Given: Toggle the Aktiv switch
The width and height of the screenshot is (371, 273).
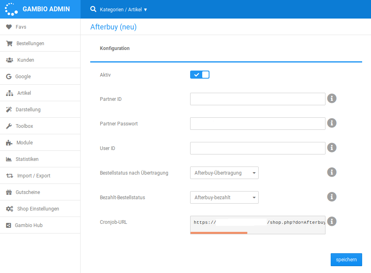Looking at the screenshot, I should coord(200,75).
